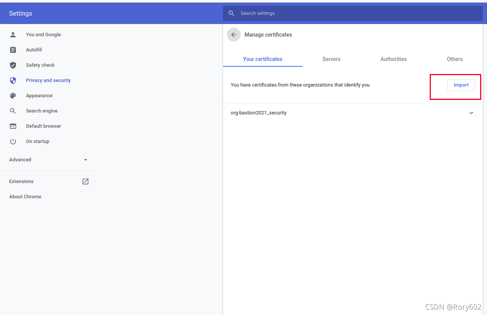Select the You and Google person icon
The image size is (487, 315).
13,34
